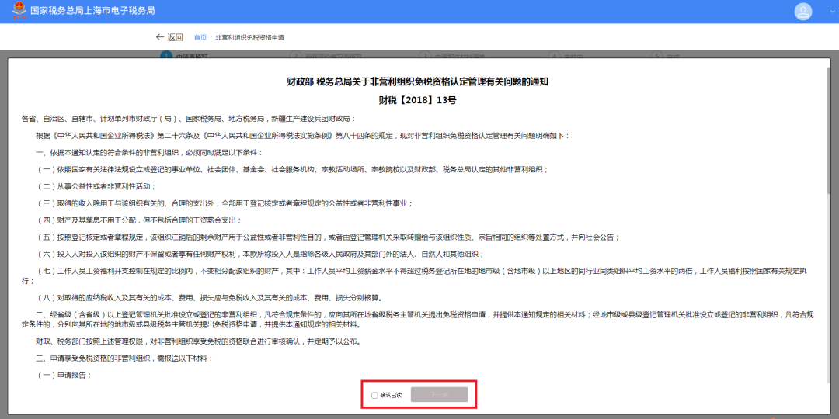
Task: Click the left back arrow icon
Action: (x=160, y=37)
